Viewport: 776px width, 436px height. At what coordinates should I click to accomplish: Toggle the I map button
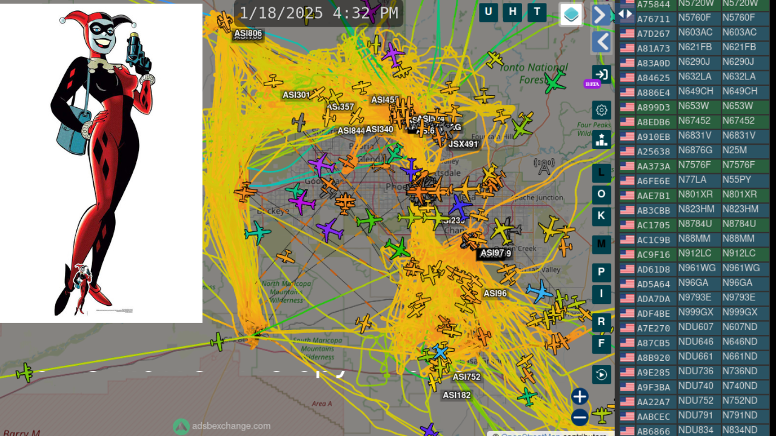601,294
